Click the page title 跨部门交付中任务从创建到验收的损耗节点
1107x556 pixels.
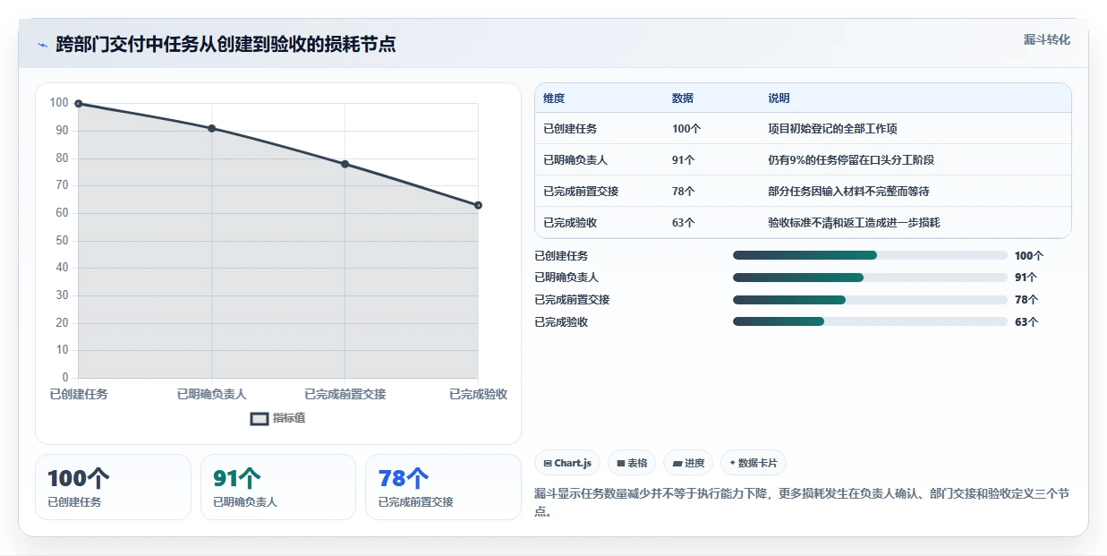(226, 44)
